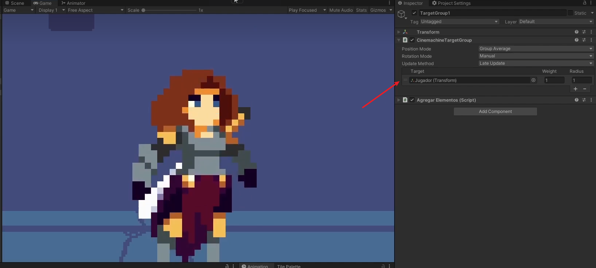Screen dimensions: 596x268
Task: Click the Agregar Elementos script icon
Action: 405,100
